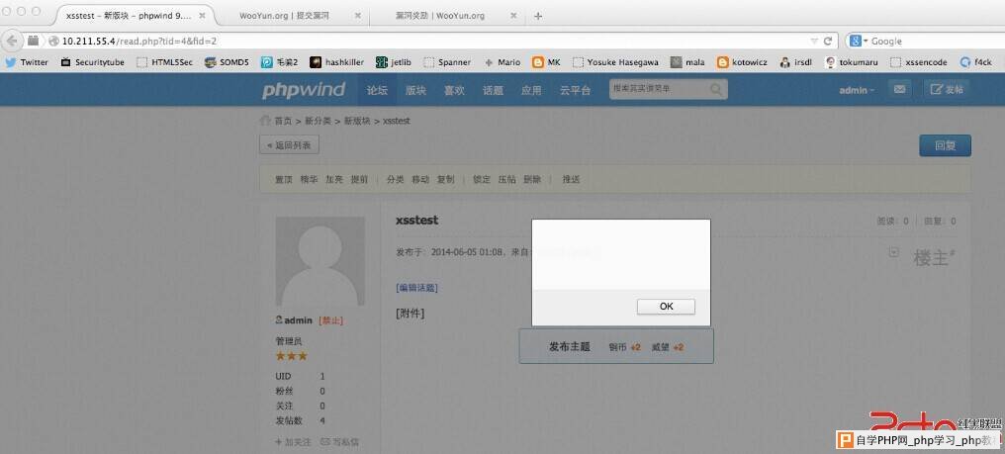The image size is (1005, 454).
Task: Click the 推送 moderation action
Action: point(571,180)
